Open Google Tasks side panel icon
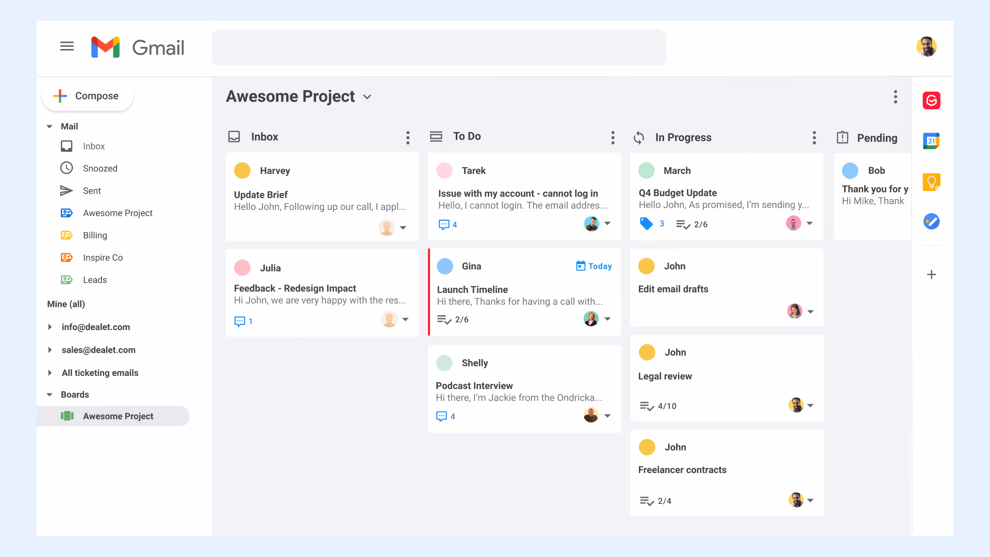This screenshot has width=990, height=557. (931, 222)
